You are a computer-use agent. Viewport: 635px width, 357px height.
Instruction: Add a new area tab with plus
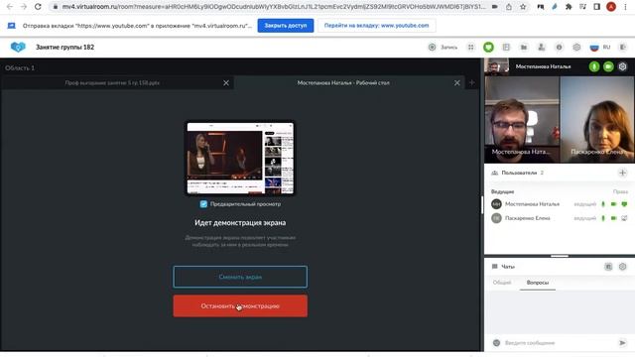tap(472, 83)
